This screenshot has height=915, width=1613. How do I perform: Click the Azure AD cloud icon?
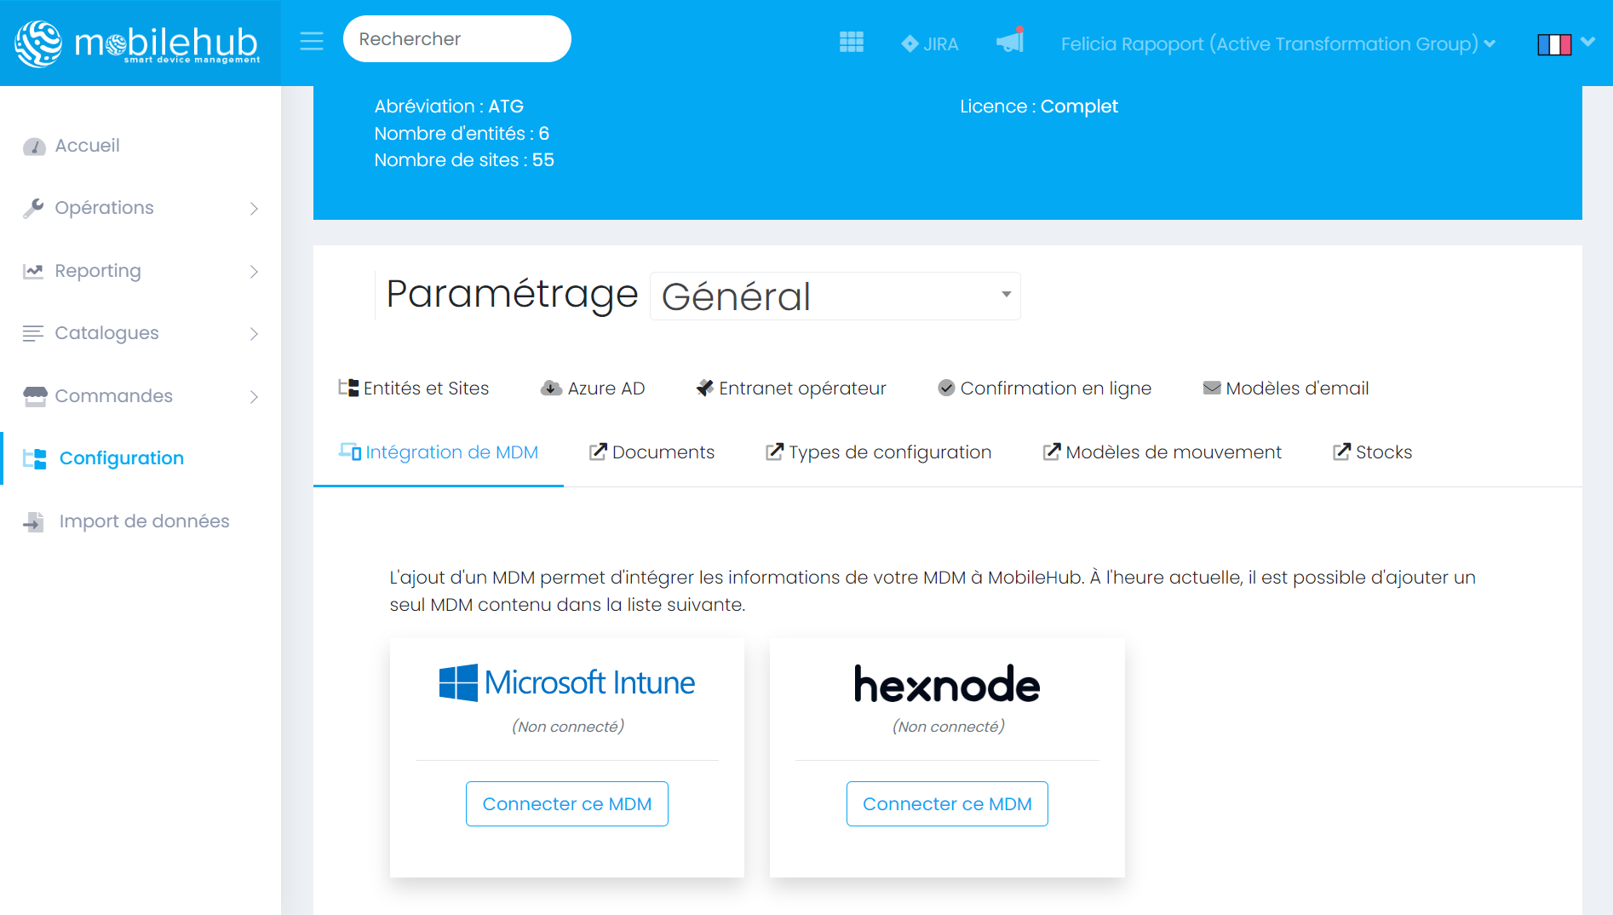(x=551, y=388)
